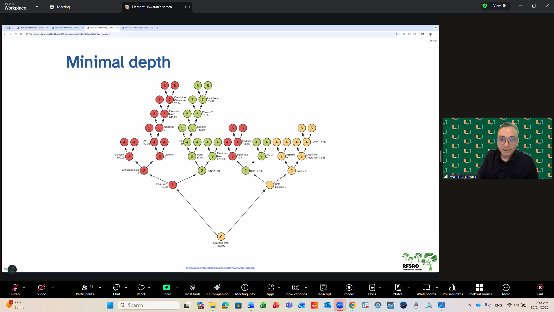Open the Meeting info icon
The image size is (554, 312).
245,287
